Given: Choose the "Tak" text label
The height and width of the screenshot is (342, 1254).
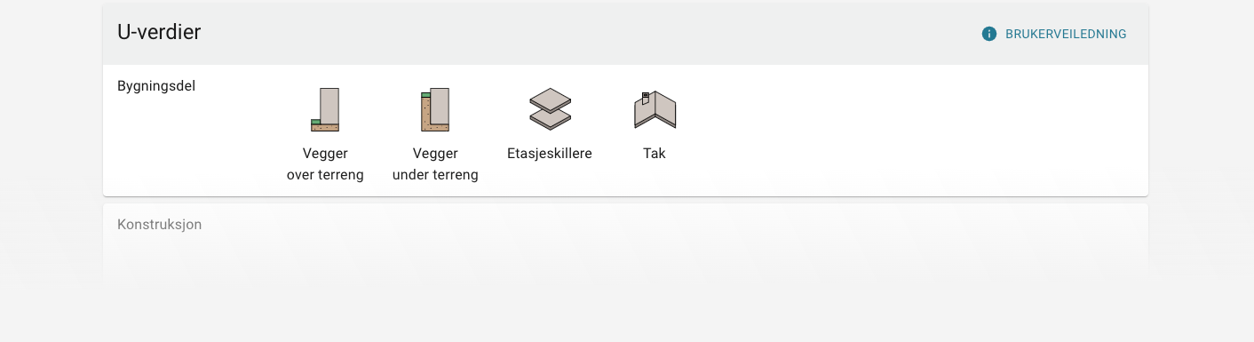Looking at the screenshot, I should (x=655, y=154).
